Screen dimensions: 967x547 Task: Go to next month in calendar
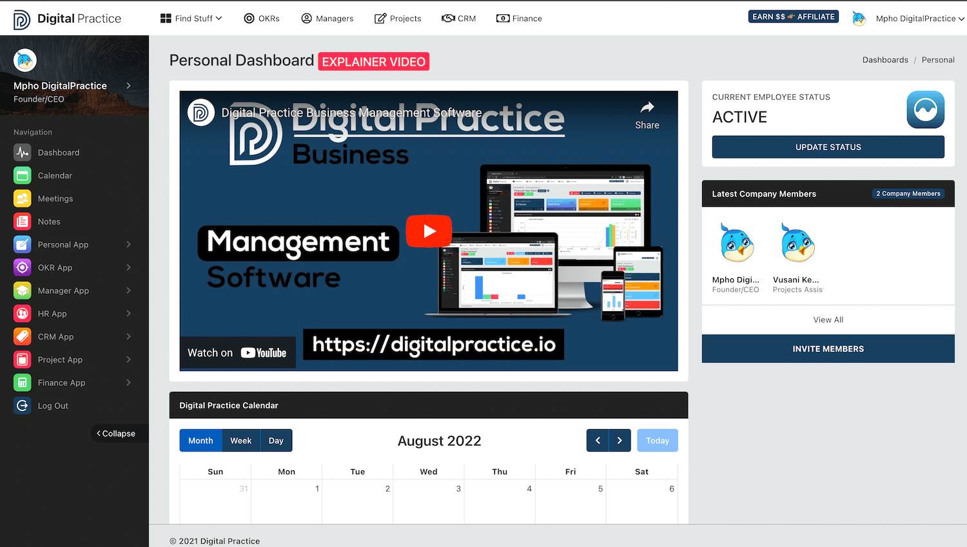[620, 441]
